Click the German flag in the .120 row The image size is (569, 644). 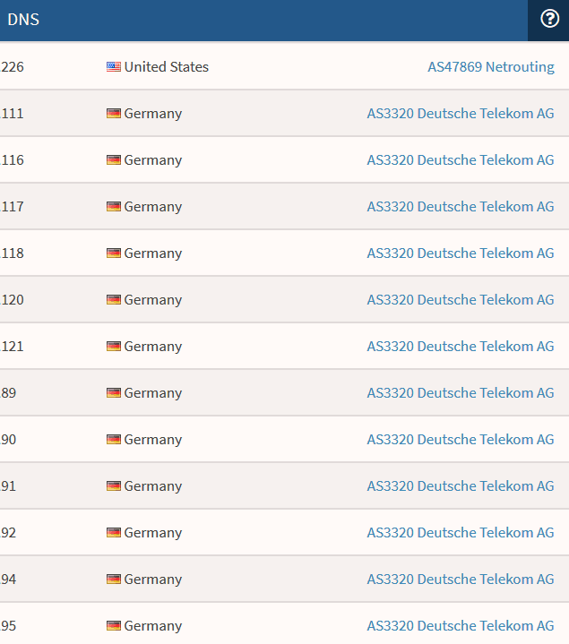click(114, 300)
